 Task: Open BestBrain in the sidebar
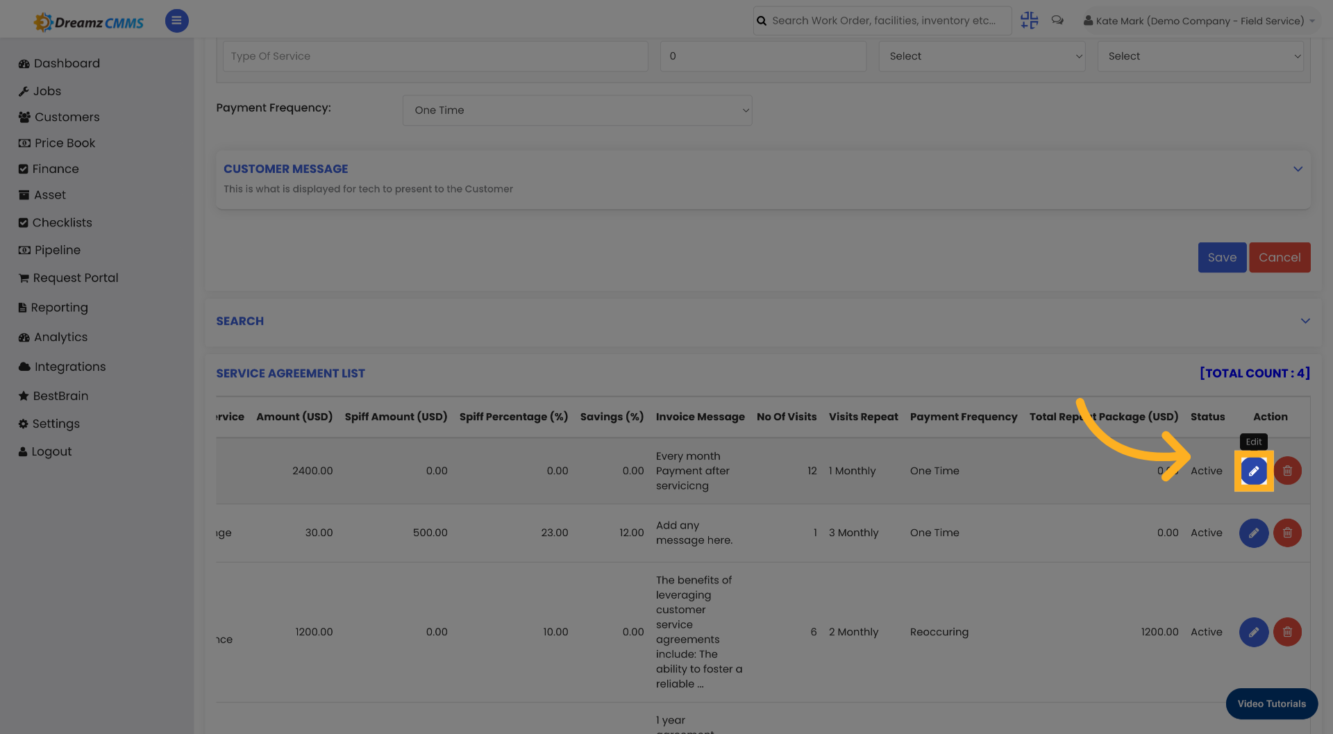[53, 396]
